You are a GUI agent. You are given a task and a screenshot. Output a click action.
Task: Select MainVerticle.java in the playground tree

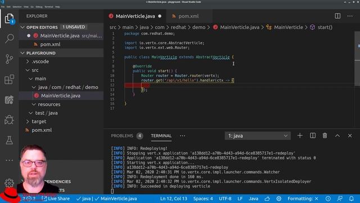(x=61, y=96)
